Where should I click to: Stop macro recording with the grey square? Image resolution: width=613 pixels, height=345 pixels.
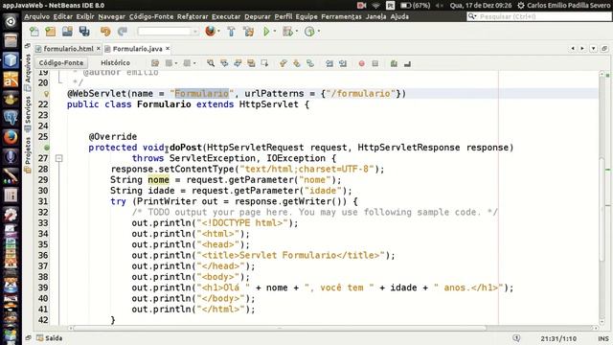(375, 63)
